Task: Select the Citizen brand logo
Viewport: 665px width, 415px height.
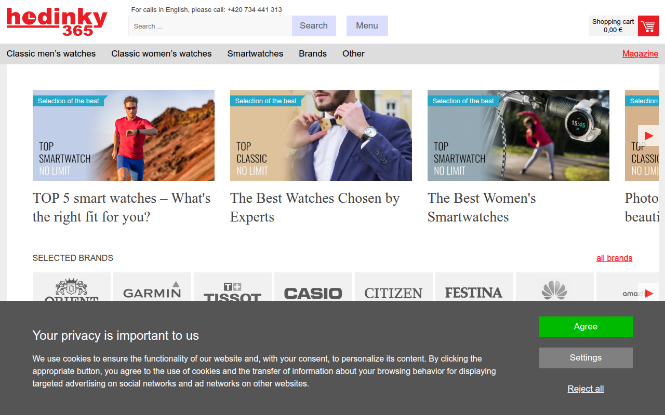Action: pos(394,287)
